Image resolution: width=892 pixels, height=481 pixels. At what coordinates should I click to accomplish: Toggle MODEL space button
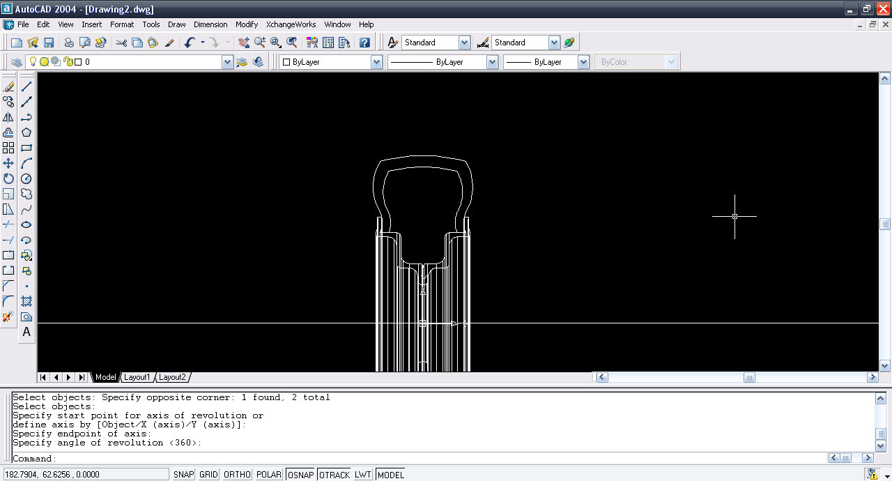(x=390, y=475)
